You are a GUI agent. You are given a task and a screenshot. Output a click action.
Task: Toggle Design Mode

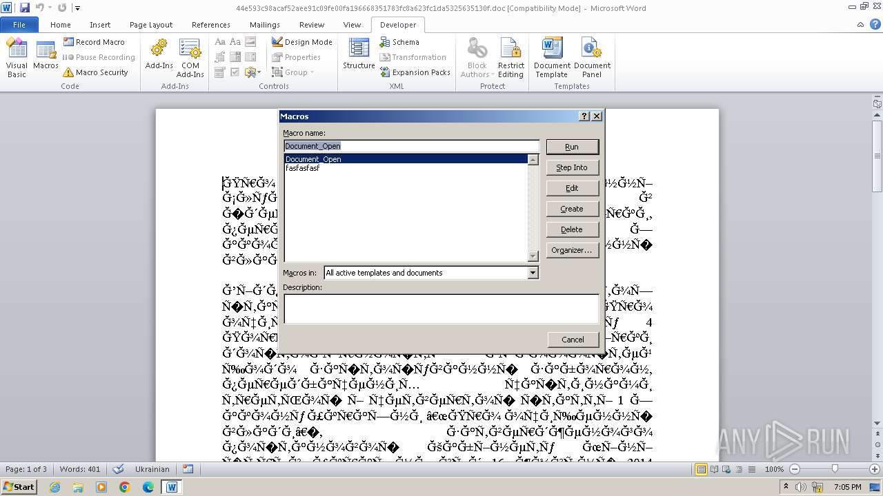click(301, 42)
